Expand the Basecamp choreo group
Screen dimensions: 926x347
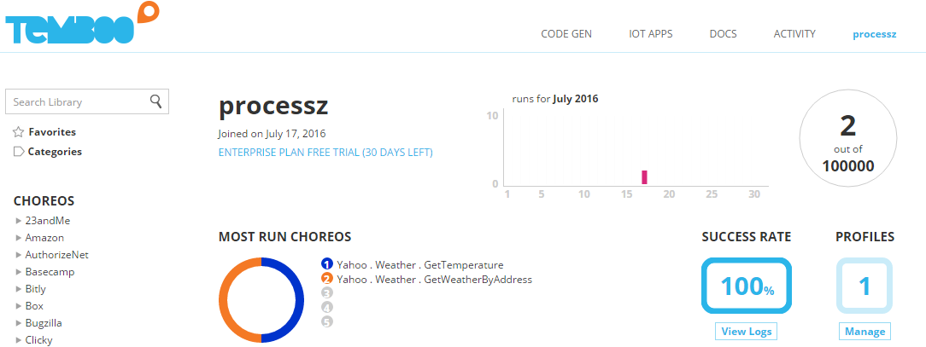(19, 272)
